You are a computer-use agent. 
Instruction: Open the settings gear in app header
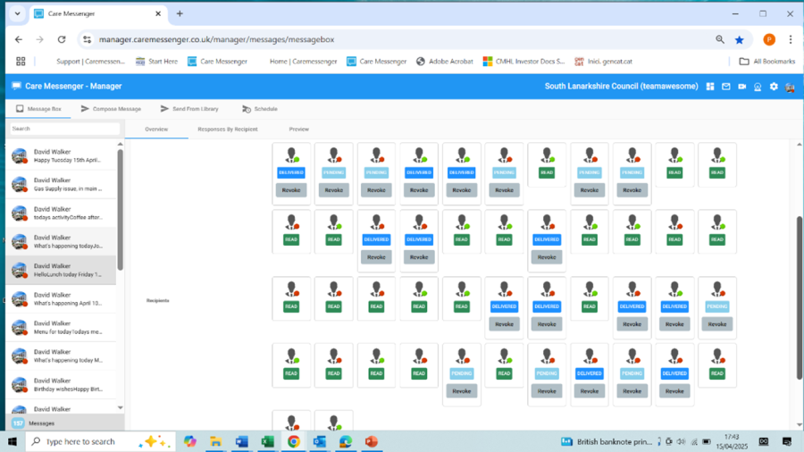coord(774,87)
